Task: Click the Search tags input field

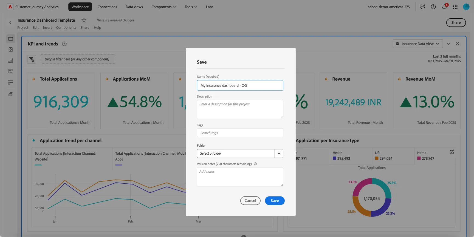Action: [x=240, y=133]
